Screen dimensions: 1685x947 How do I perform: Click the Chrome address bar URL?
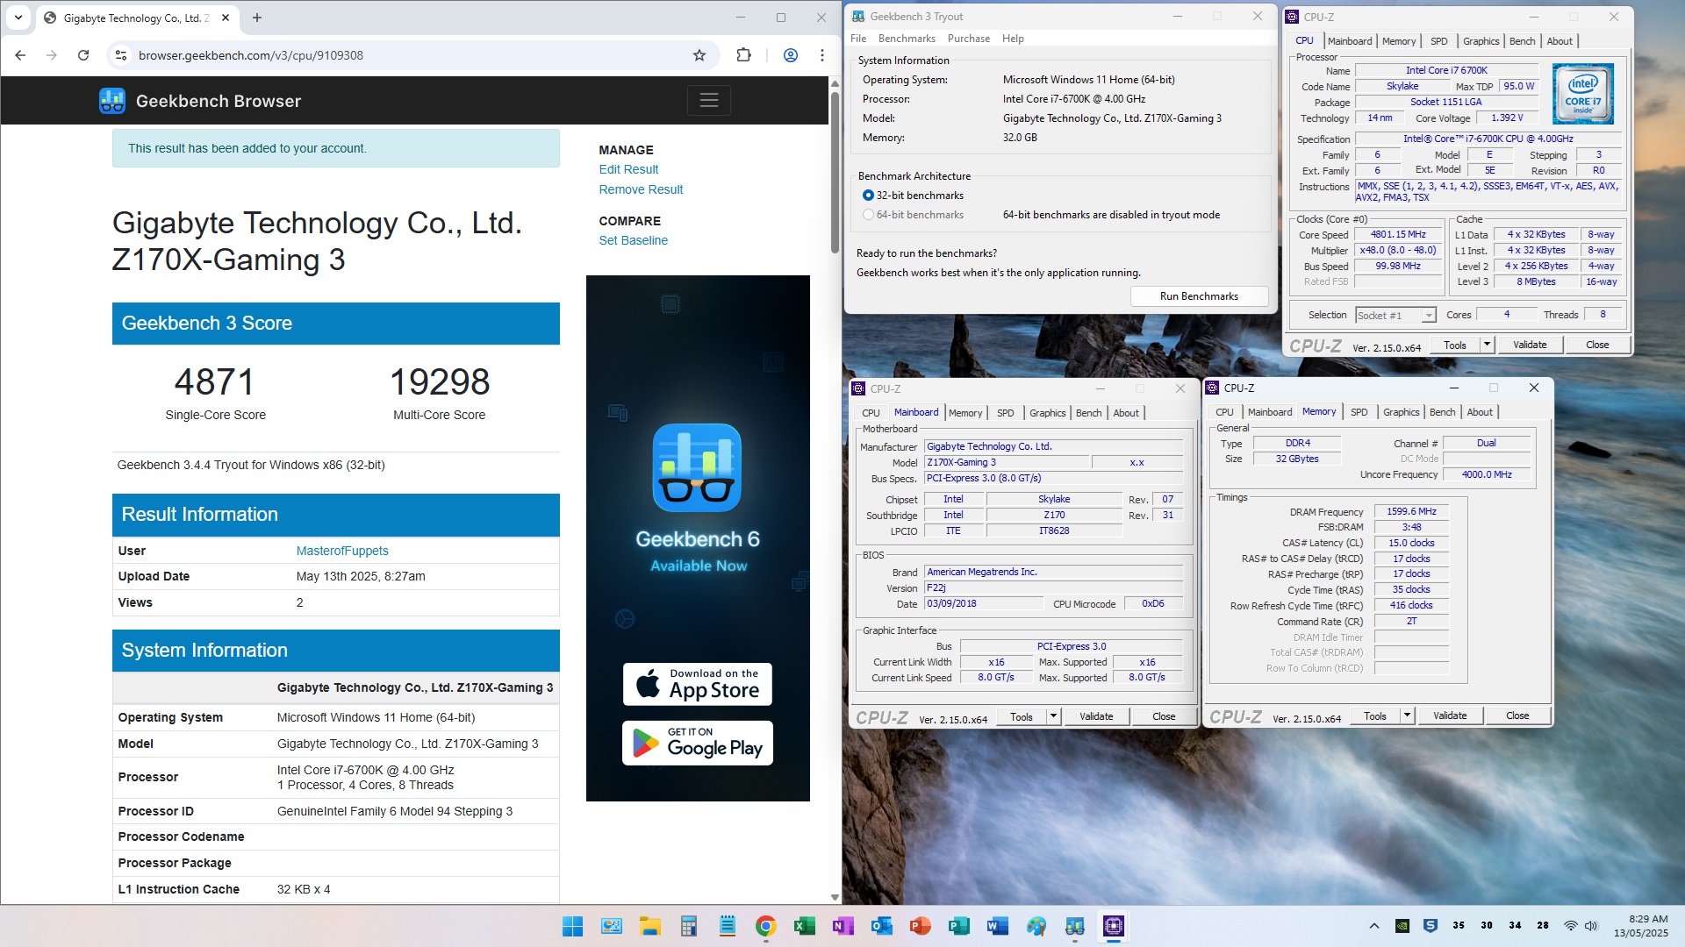pos(251,55)
